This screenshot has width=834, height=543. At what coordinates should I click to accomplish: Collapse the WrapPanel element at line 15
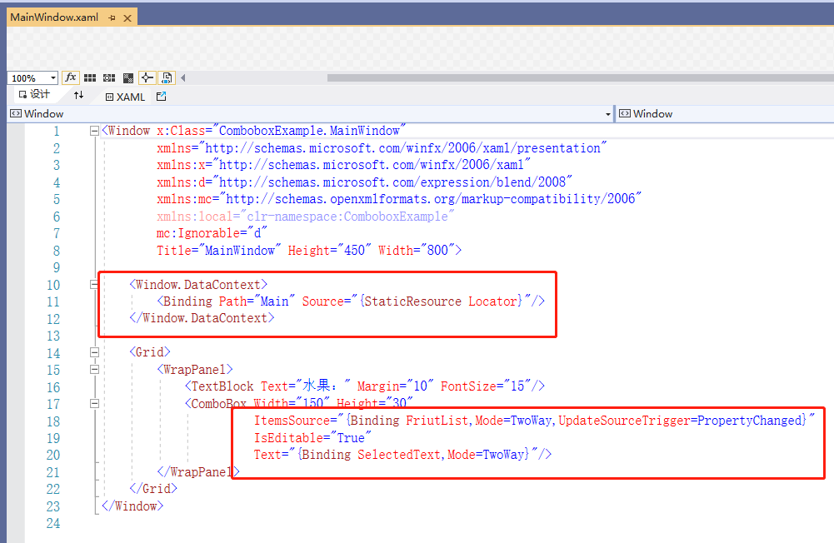click(94, 369)
